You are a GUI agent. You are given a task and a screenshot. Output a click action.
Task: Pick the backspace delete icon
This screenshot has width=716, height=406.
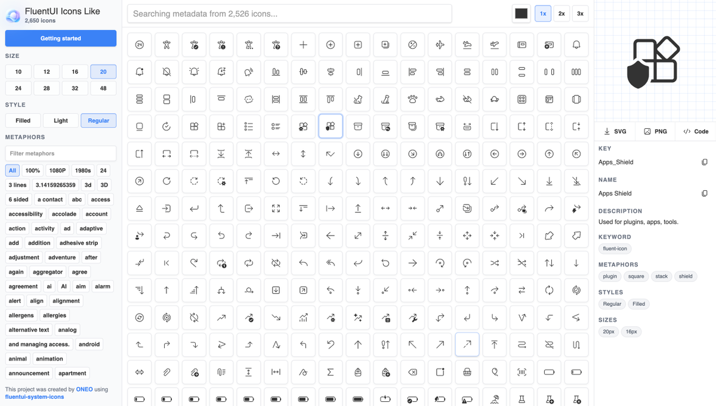[412, 372]
